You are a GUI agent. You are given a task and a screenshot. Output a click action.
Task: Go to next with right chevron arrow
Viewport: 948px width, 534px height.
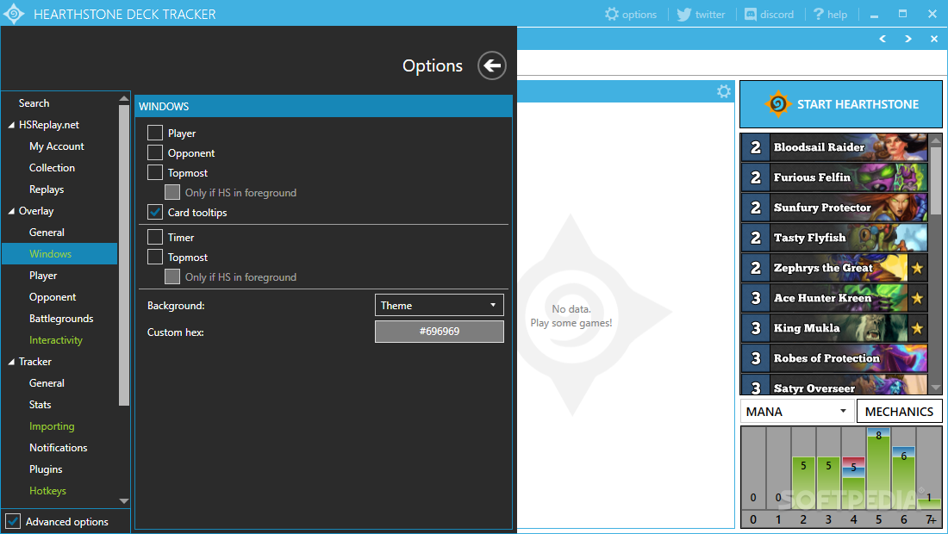(x=908, y=39)
